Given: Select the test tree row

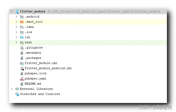Looking at the screenshot, I should 88,42.
